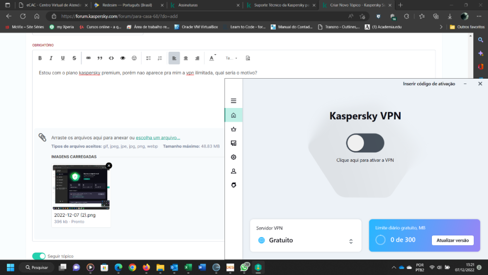Open taskbar clock showing 13:21

[x=465, y=268]
